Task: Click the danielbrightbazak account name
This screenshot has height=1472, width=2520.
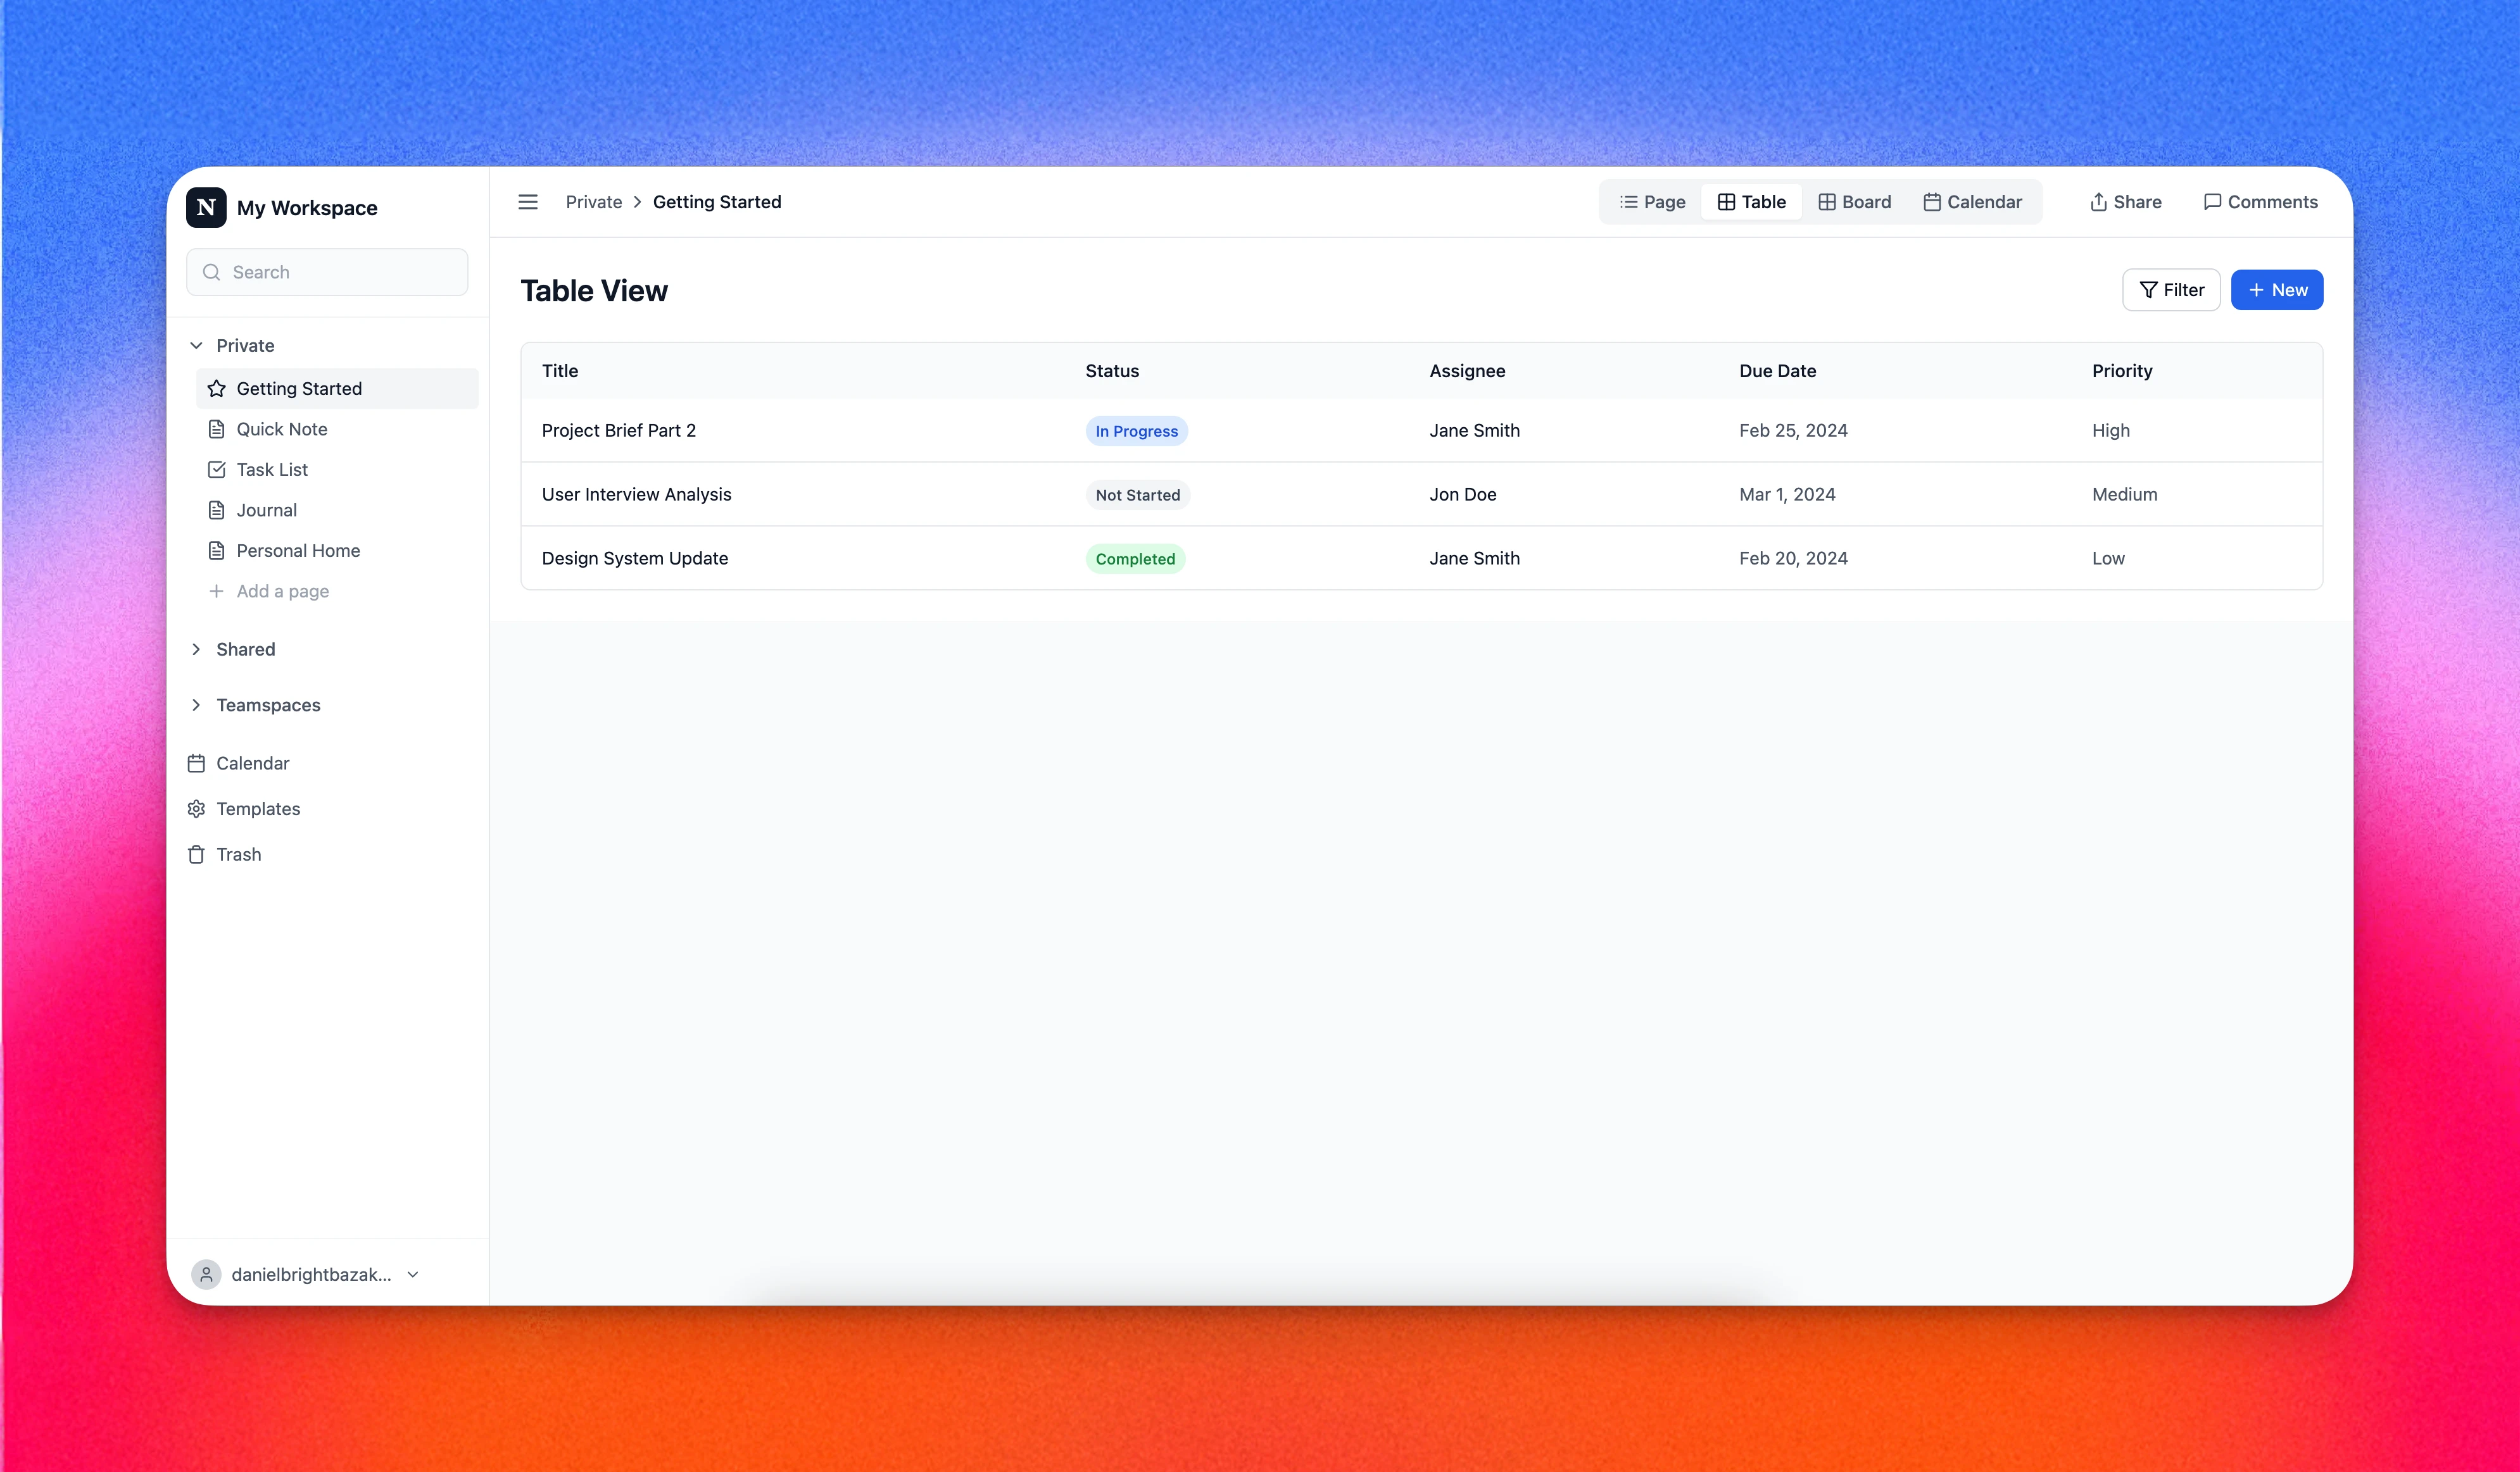Action: [311, 1274]
